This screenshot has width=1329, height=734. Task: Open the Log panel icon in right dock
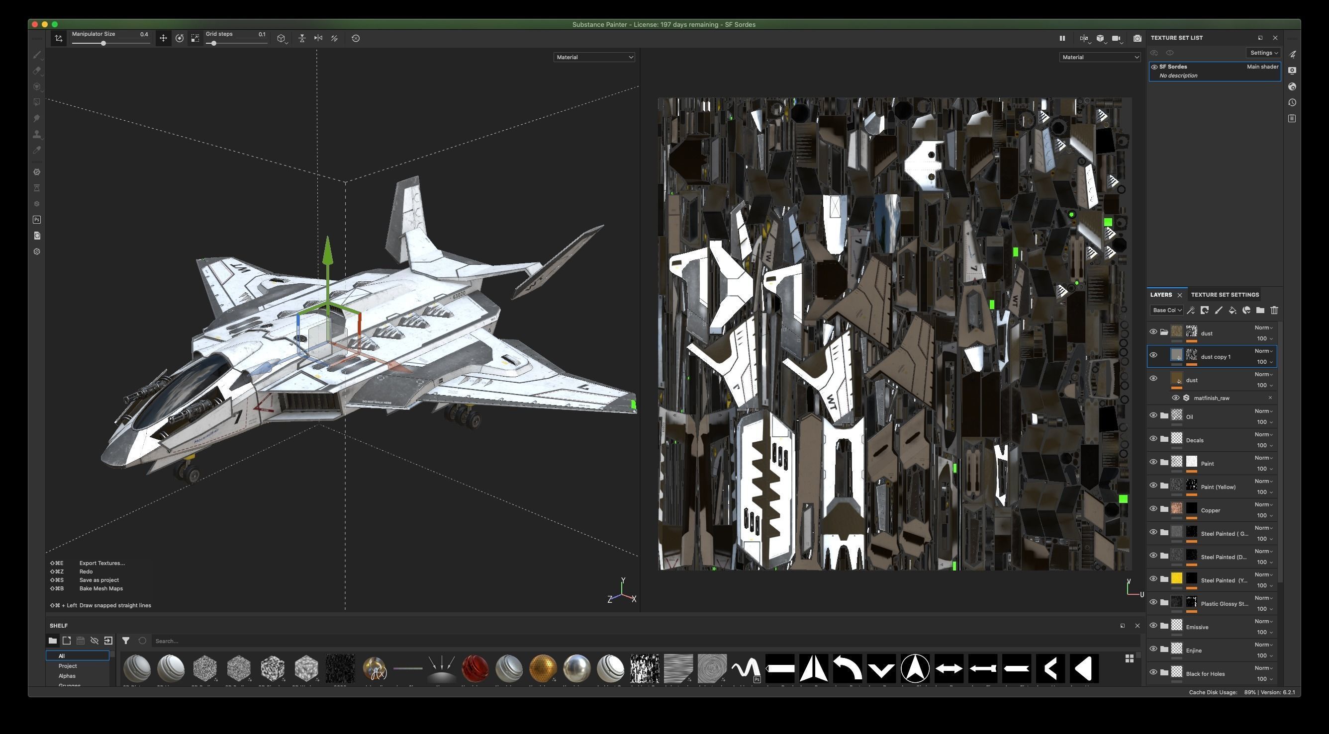pos(1292,119)
